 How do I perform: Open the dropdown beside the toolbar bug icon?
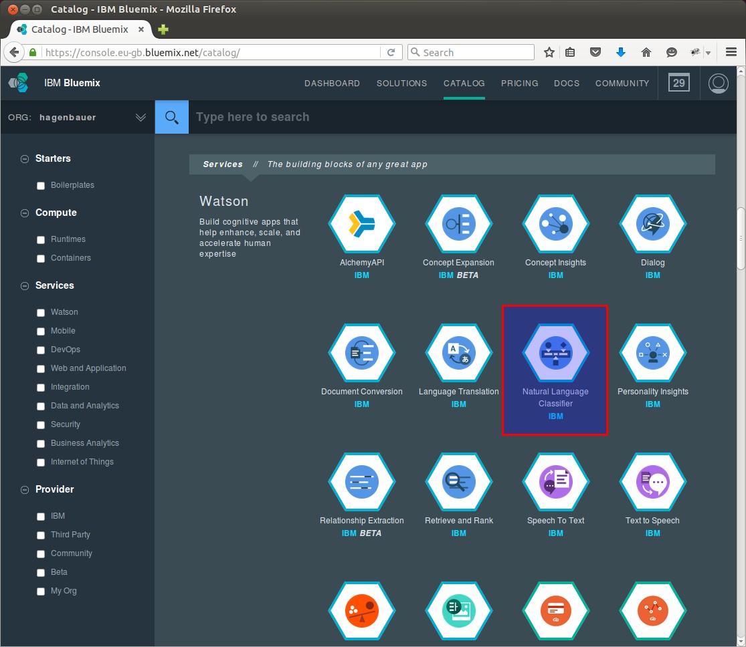pyautogui.click(x=709, y=53)
